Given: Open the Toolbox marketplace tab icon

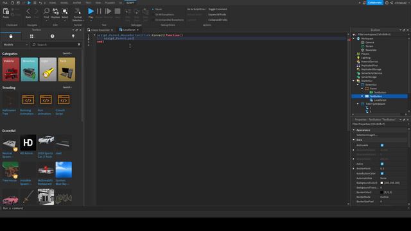Looking at the screenshot, I should (11, 36).
